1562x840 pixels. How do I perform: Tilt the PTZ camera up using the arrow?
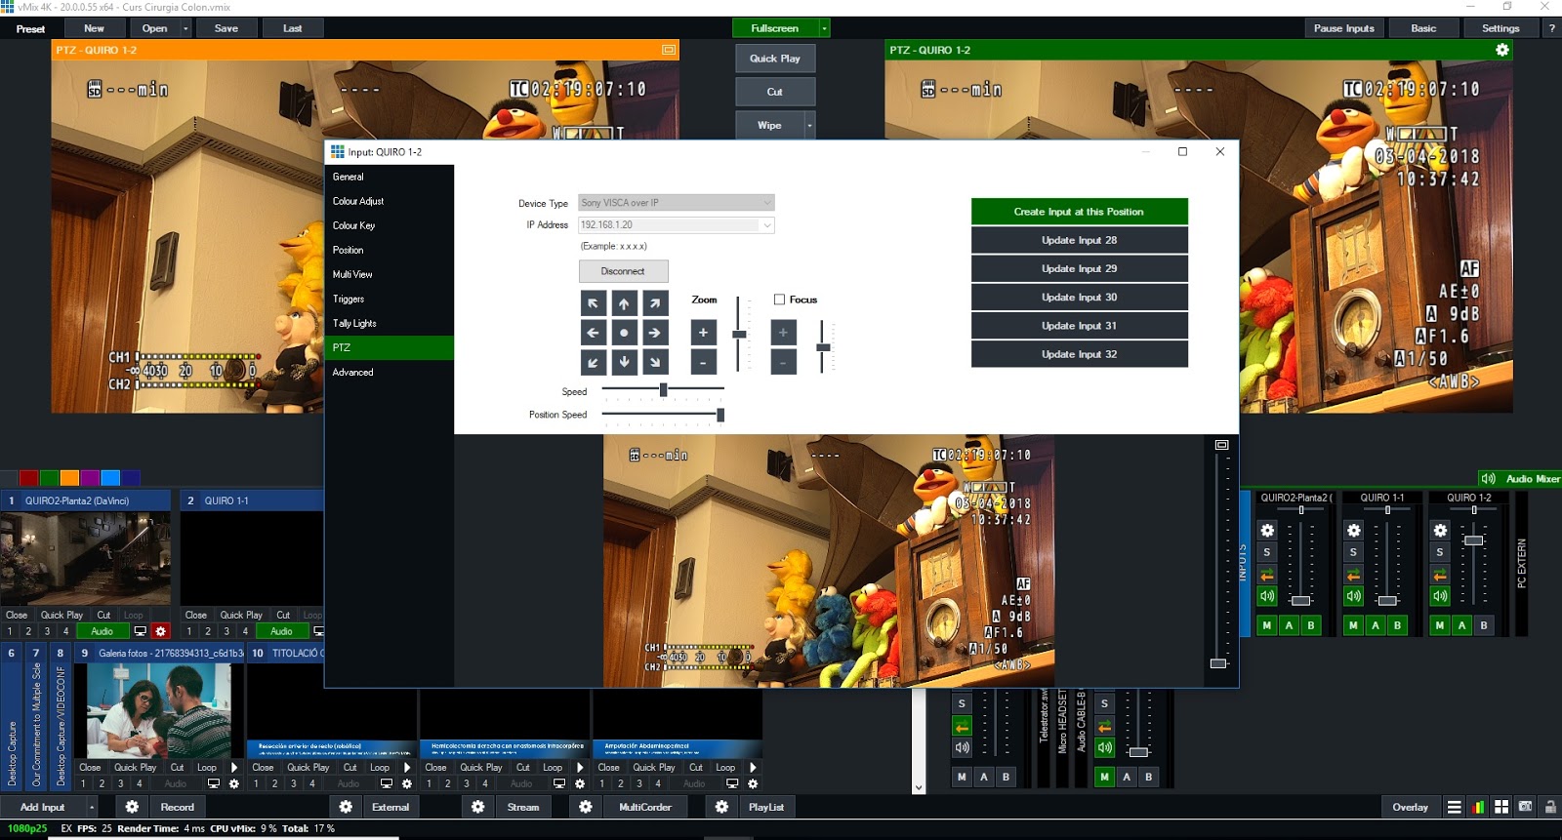click(x=624, y=303)
